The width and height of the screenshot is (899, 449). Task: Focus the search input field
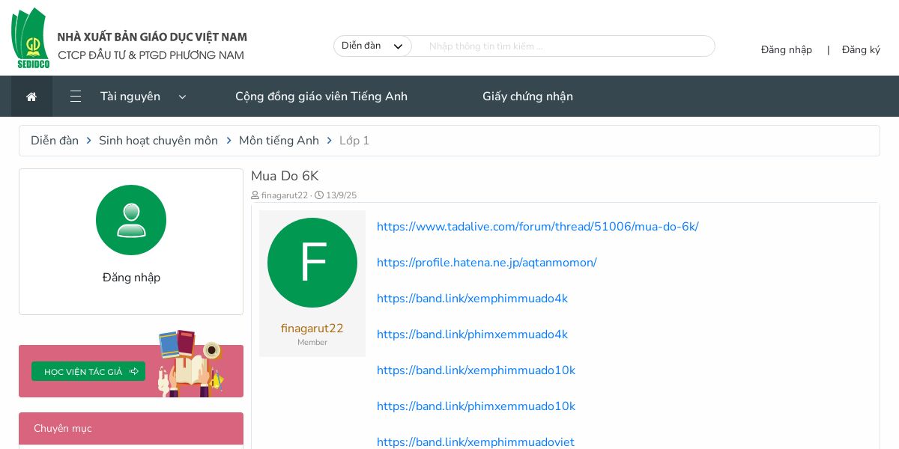point(563,46)
